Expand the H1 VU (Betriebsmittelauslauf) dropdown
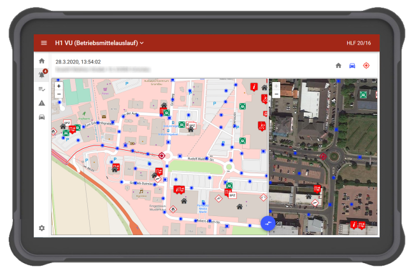Image resolution: width=414 pixels, height=279 pixels. coord(99,43)
